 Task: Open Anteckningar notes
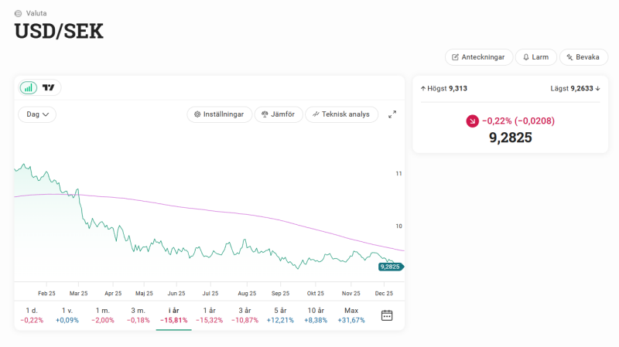[x=478, y=57]
